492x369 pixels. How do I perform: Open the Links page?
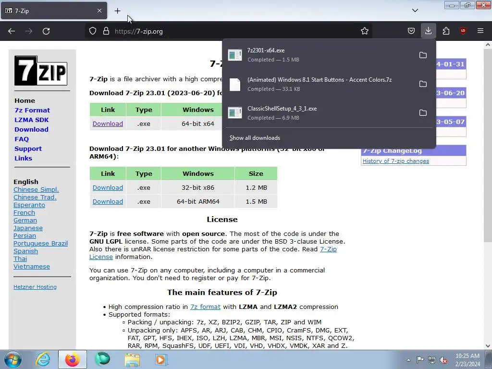[x=23, y=158]
